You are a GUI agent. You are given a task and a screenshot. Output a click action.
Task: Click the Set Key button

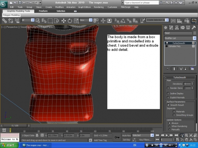click(126, 140)
